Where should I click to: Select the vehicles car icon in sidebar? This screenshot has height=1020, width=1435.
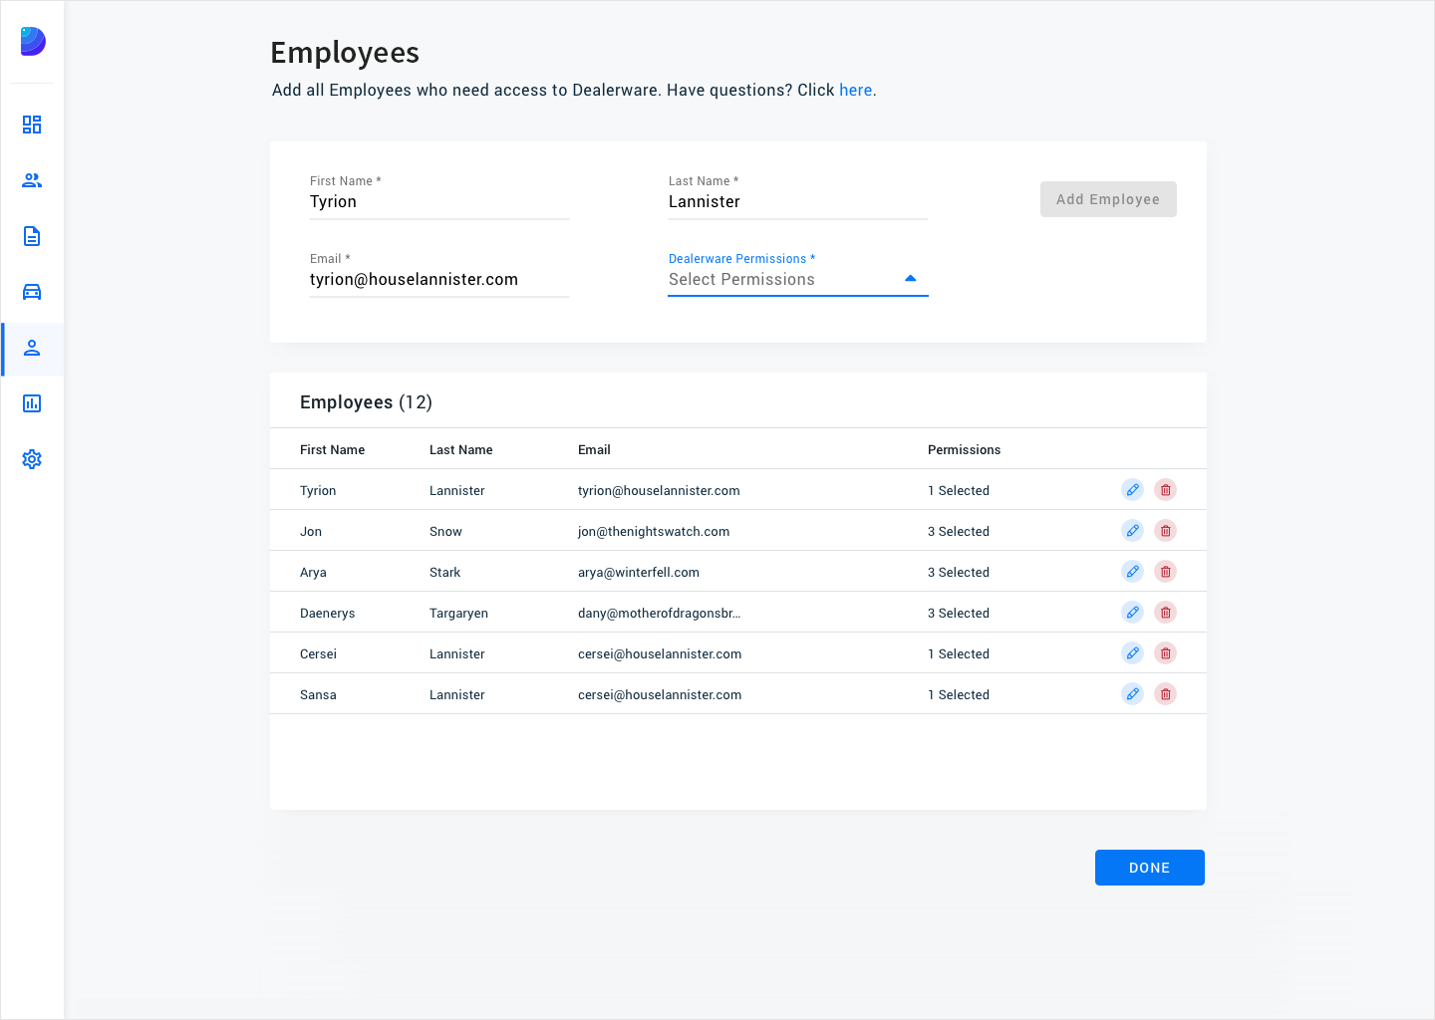click(x=32, y=292)
